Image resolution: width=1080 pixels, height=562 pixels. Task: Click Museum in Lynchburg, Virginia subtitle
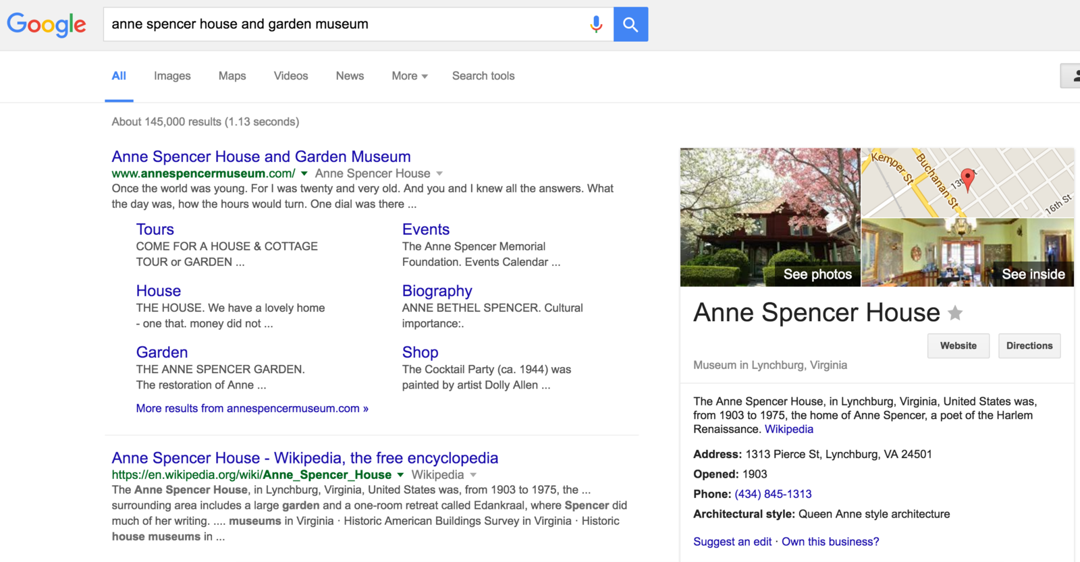[x=770, y=365]
